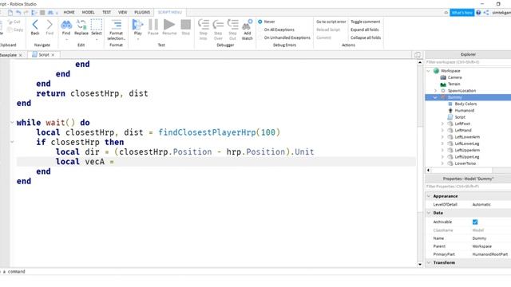The width and height of the screenshot is (511, 287).
Task: Click the Step Over debugger icon
Action: coord(218,25)
